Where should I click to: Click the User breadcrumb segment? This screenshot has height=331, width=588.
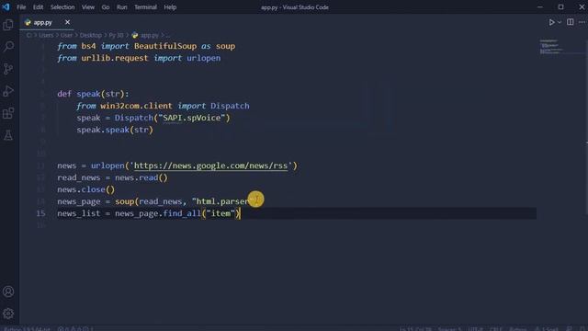click(x=66, y=35)
